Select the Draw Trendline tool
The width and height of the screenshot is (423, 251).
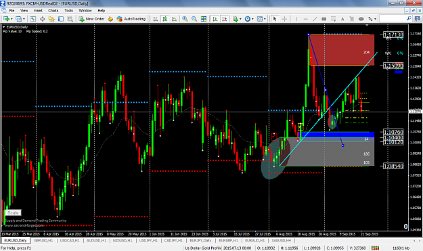click(315, 19)
